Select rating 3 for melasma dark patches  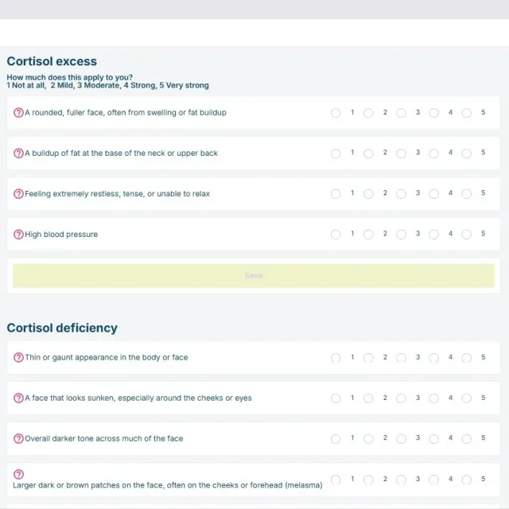tap(401, 480)
